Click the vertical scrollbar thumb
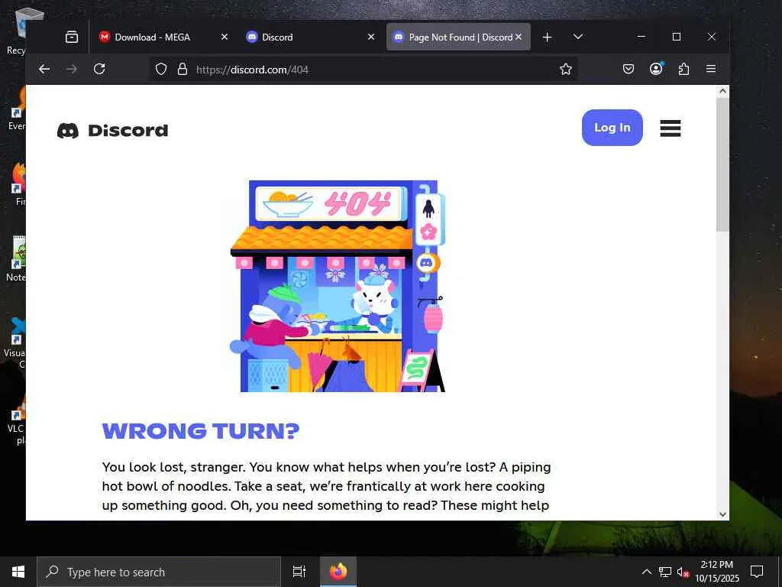The width and height of the screenshot is (782, 587). click(722, 165)
